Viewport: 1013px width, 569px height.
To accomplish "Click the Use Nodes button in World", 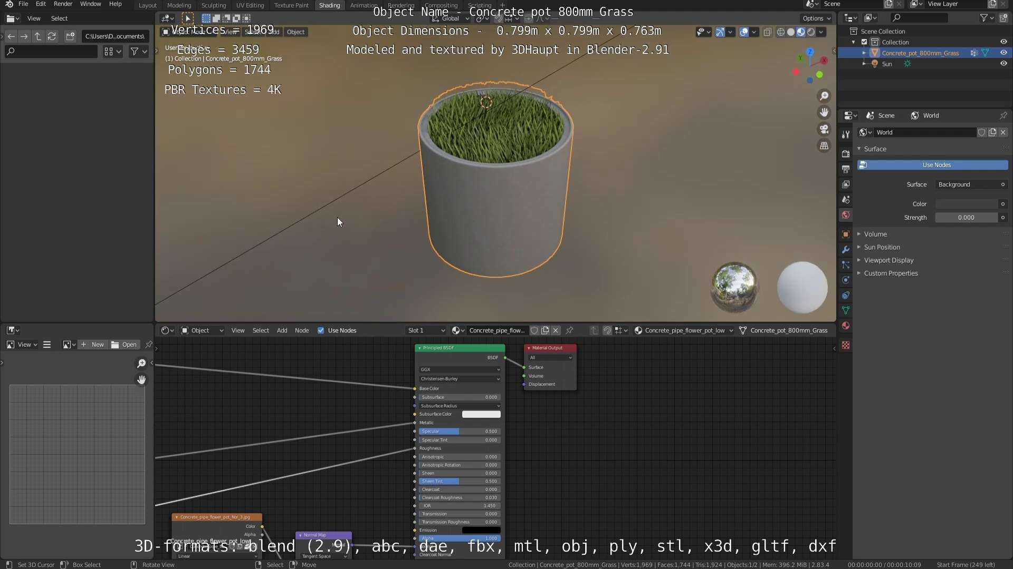I will (x=932, y=165).
